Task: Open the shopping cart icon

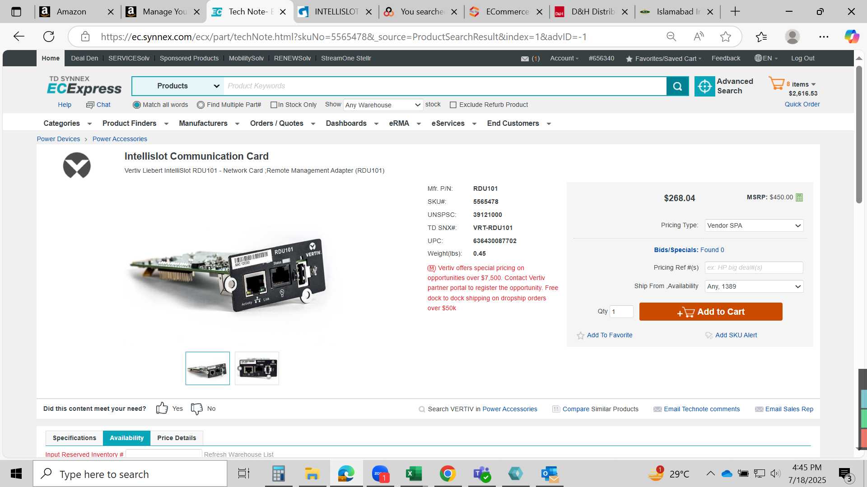Action: pos(777,83)
